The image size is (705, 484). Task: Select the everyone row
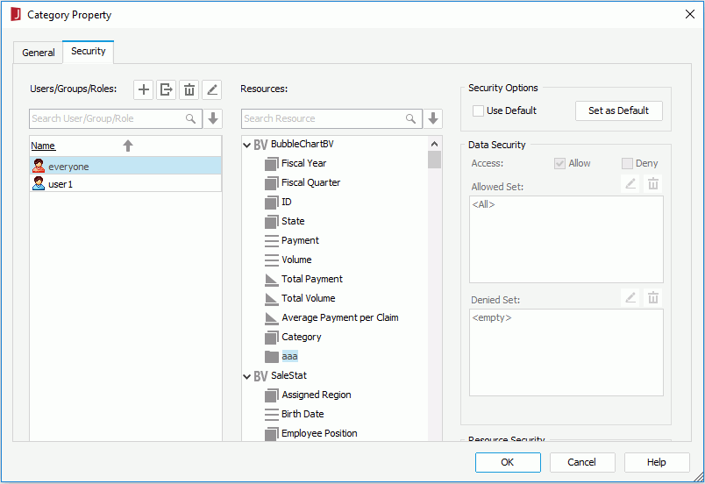point(125,166)
